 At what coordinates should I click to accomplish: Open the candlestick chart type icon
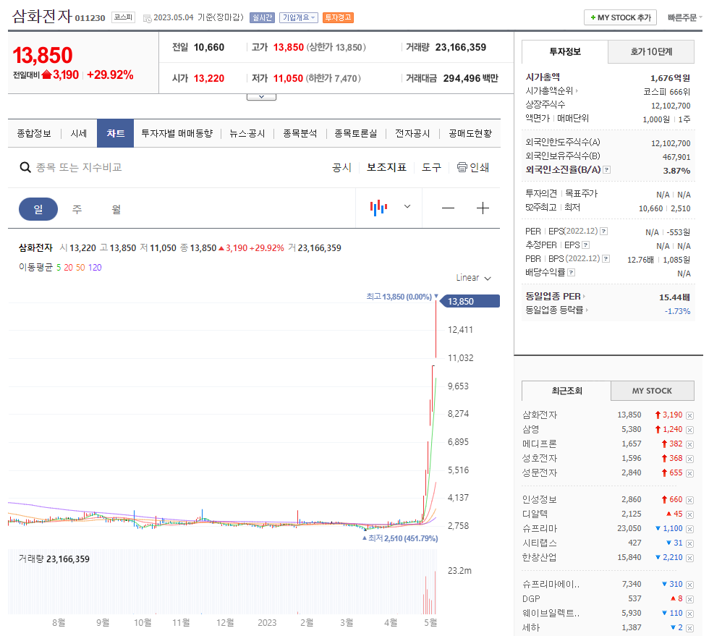click(x=378, y=208)
